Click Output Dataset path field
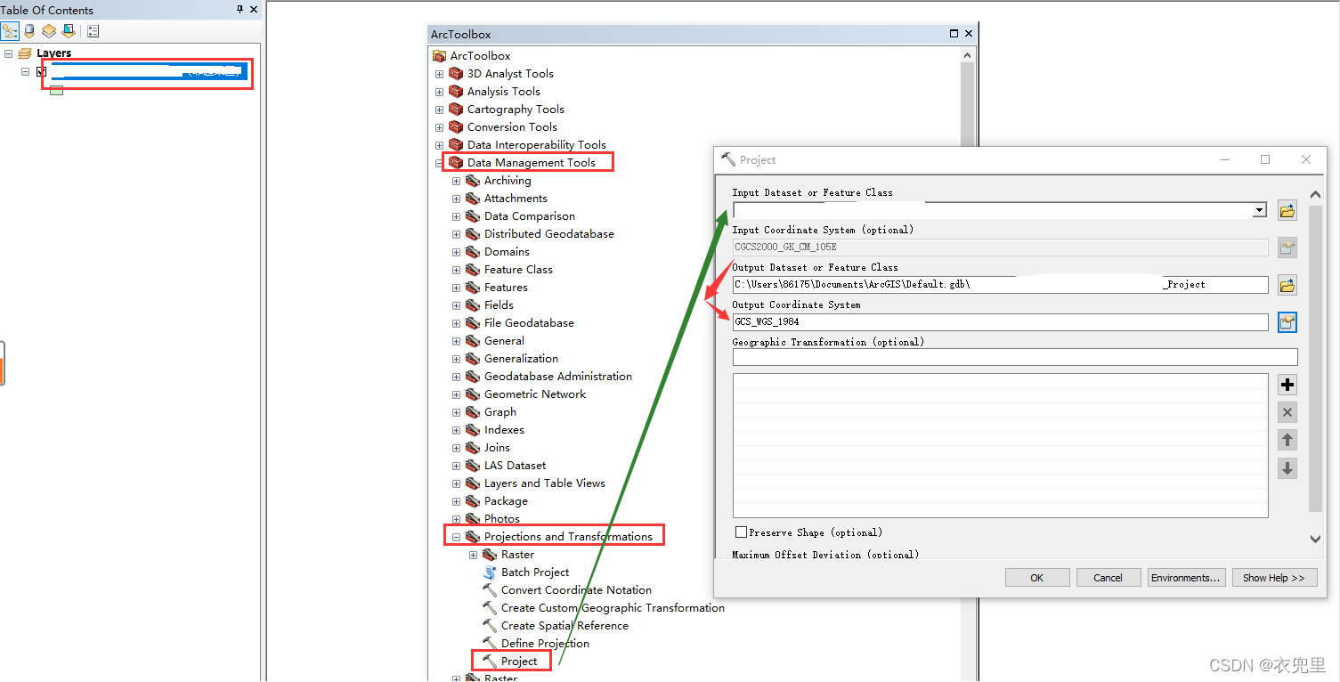The image size is (1340, 682). pyautogui.click(x=1000, y=285)
